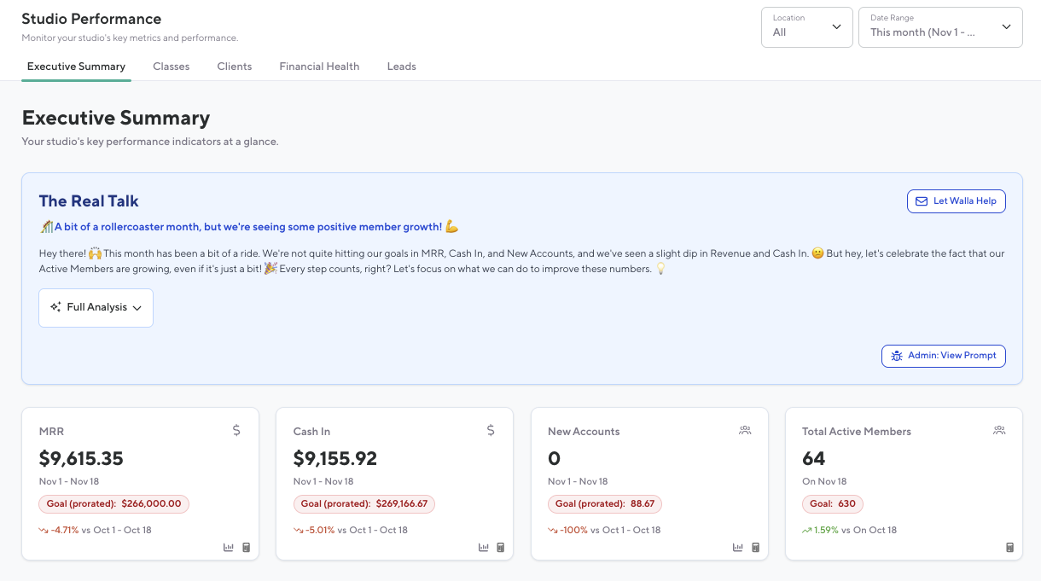1041x581 pixels.
Task: Click the Let Walla Help button
Action: [956, 201]
